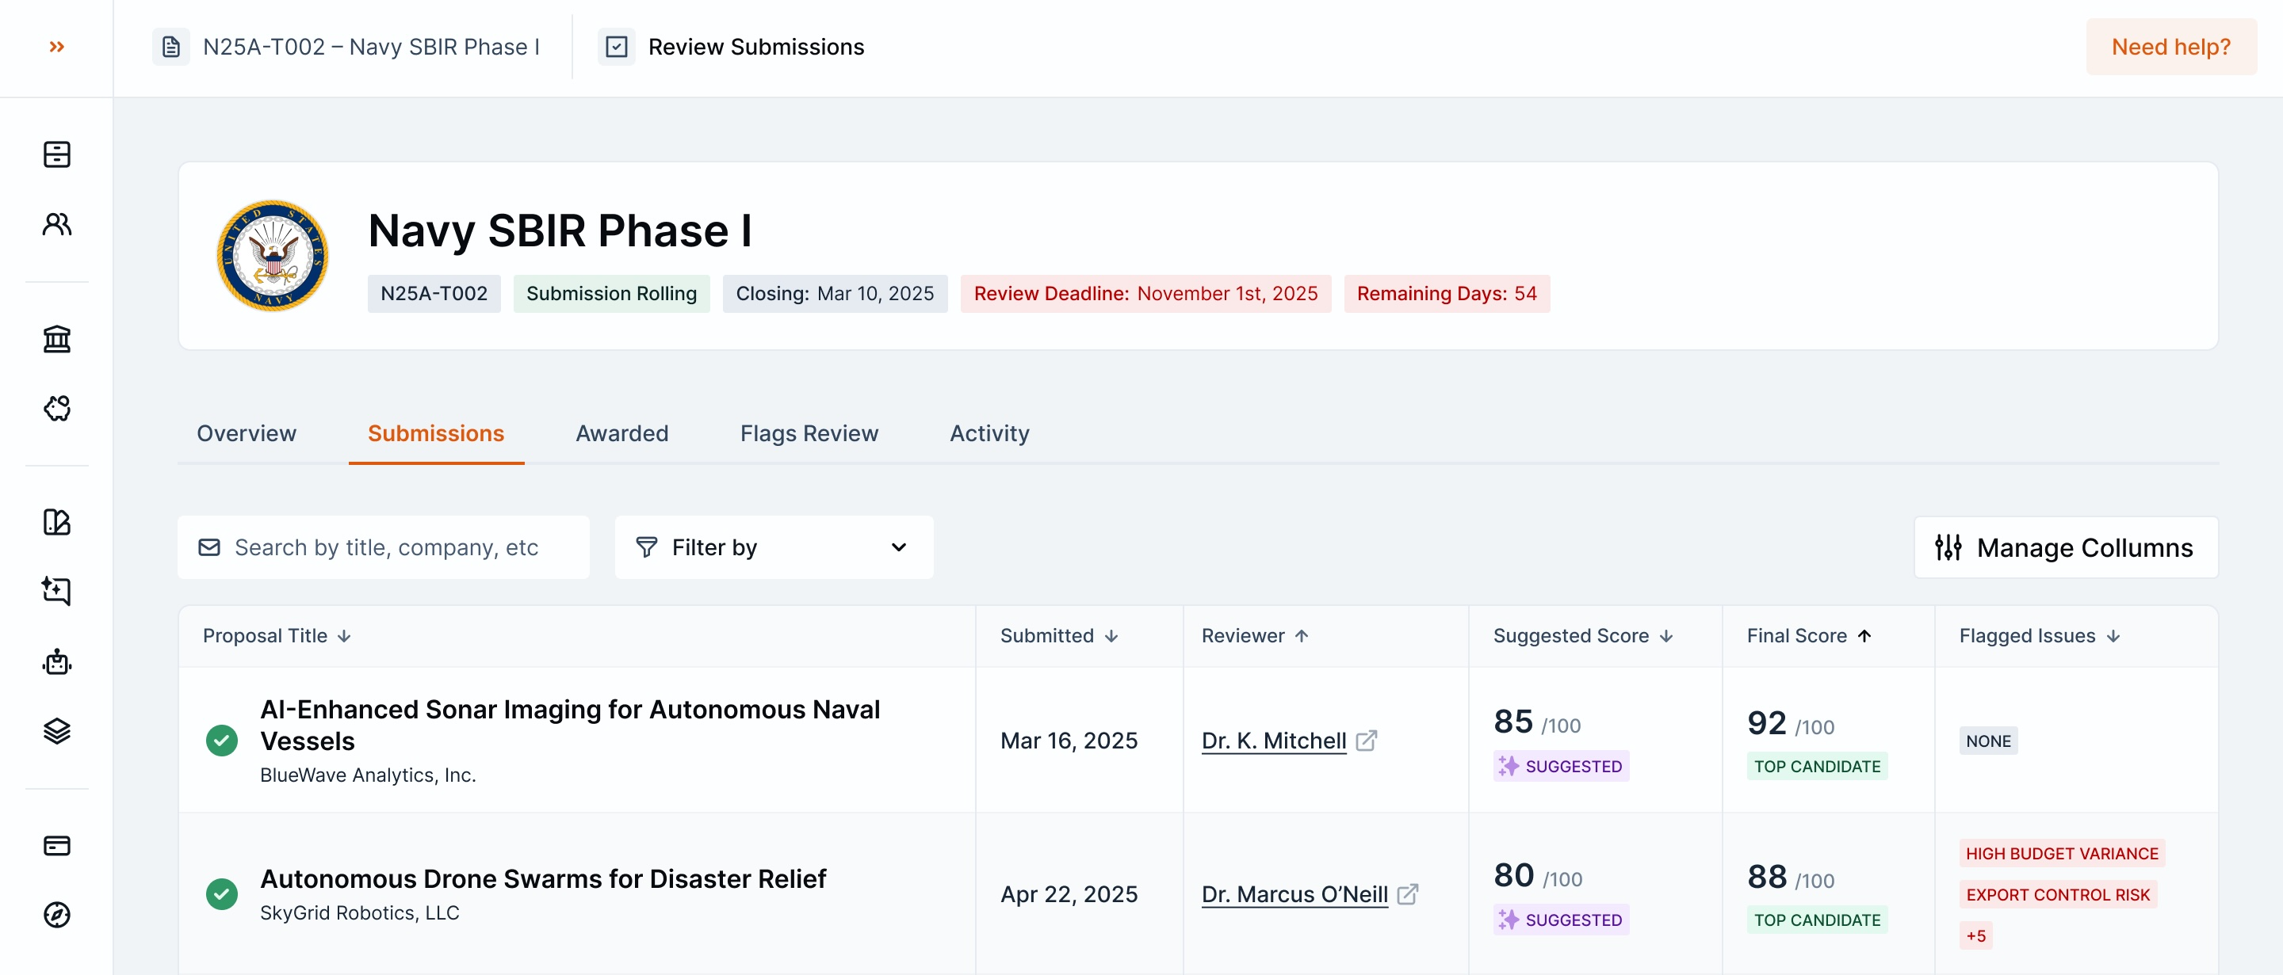Open external link icon next to Dr. Marcus O'Neill
This screenshot has width=2283, height=975.
(x=1407, y=894)
